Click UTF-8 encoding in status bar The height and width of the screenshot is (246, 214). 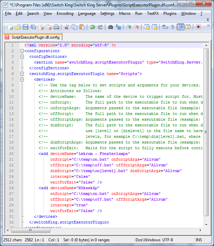click(168, 240)
